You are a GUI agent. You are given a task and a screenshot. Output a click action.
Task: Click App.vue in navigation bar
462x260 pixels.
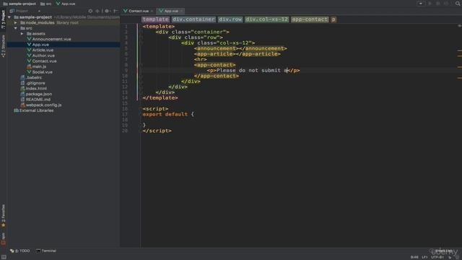coord(66,4)
